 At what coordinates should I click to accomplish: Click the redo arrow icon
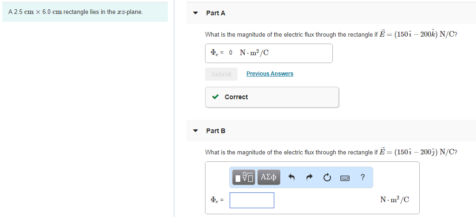(310, 177)
